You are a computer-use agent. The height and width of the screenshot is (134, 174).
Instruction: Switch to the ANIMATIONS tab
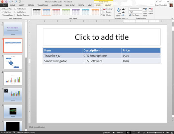click(57, 5)
